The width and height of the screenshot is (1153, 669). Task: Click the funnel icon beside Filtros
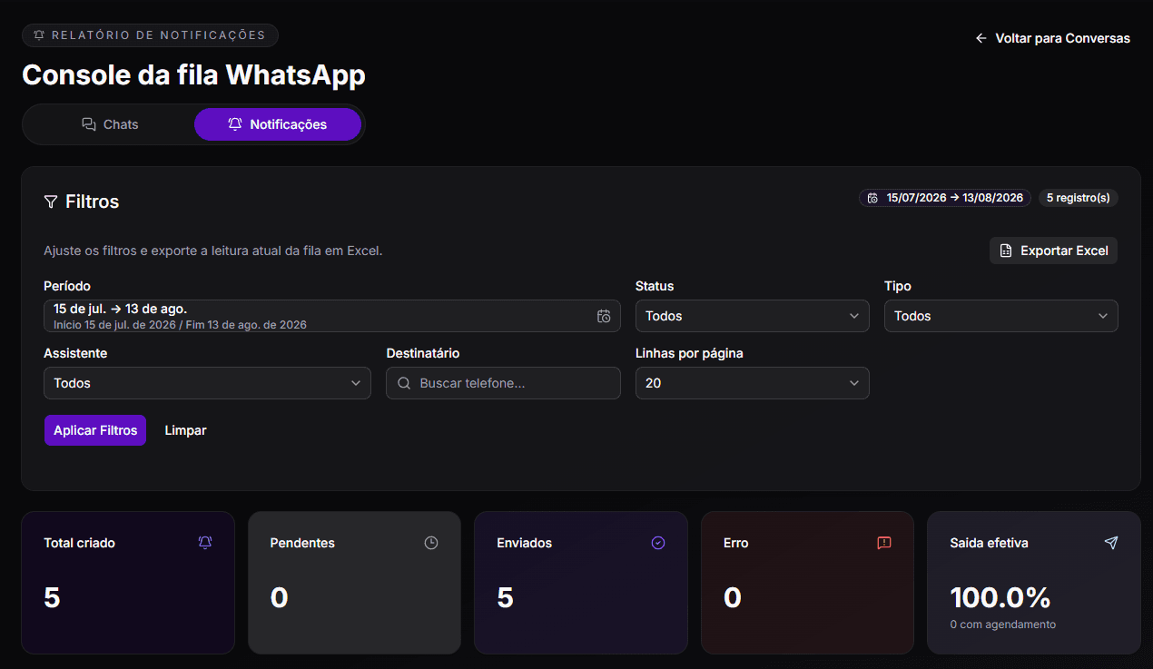[x=51, y=202]
